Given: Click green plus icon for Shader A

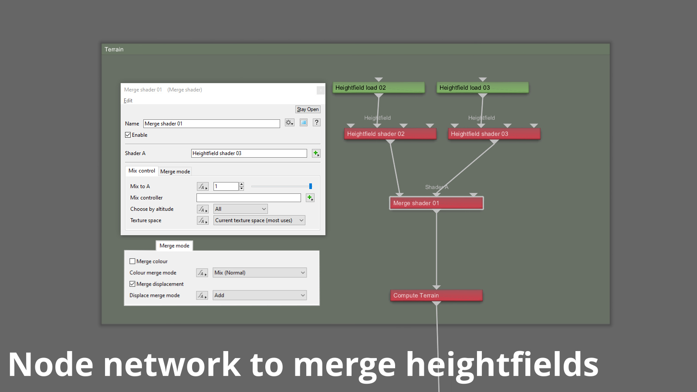Looking at the screenshot, I should point(316,153).
